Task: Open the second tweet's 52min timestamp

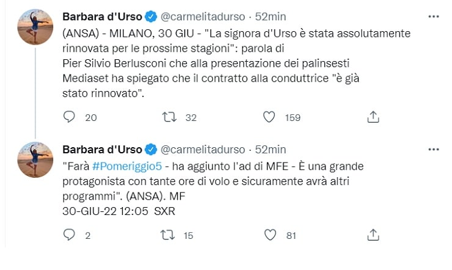Action: [x=270, y=150]
